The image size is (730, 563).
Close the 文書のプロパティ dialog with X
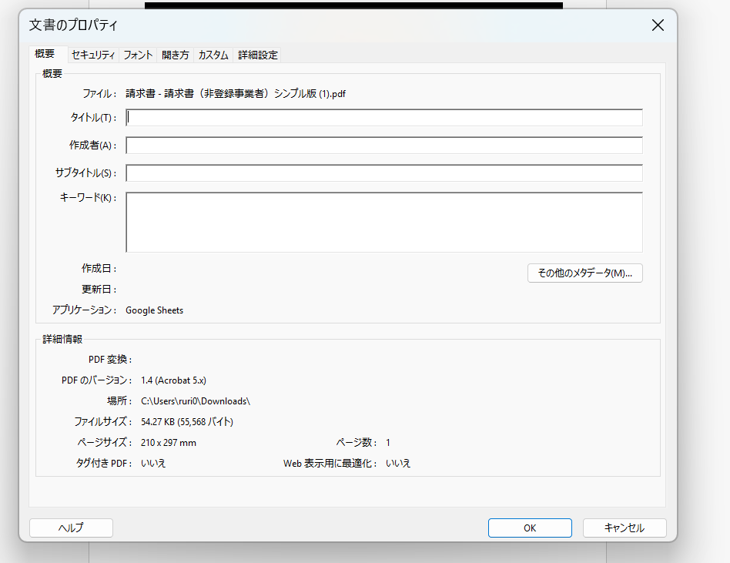click(x=658, y=25)
